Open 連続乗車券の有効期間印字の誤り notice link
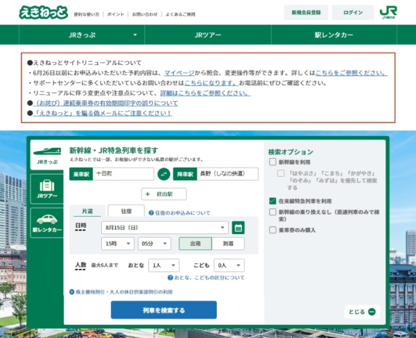Image resolution: width=416 pixels, height=338 pixels. [x=105, y=103]
